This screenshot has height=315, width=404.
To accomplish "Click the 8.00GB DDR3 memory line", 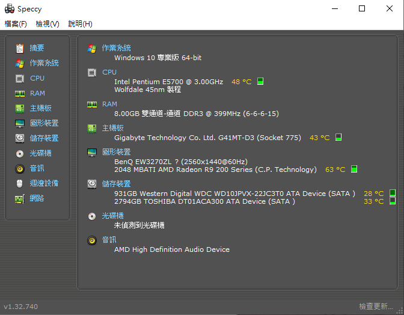I will (x=197, y=114).
